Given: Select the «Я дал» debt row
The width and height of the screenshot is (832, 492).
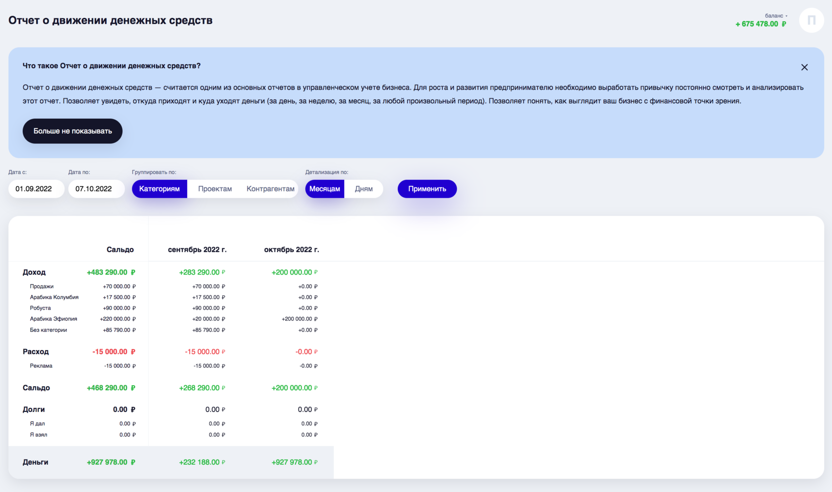Looking at the screenshot, I should [37, 424].
